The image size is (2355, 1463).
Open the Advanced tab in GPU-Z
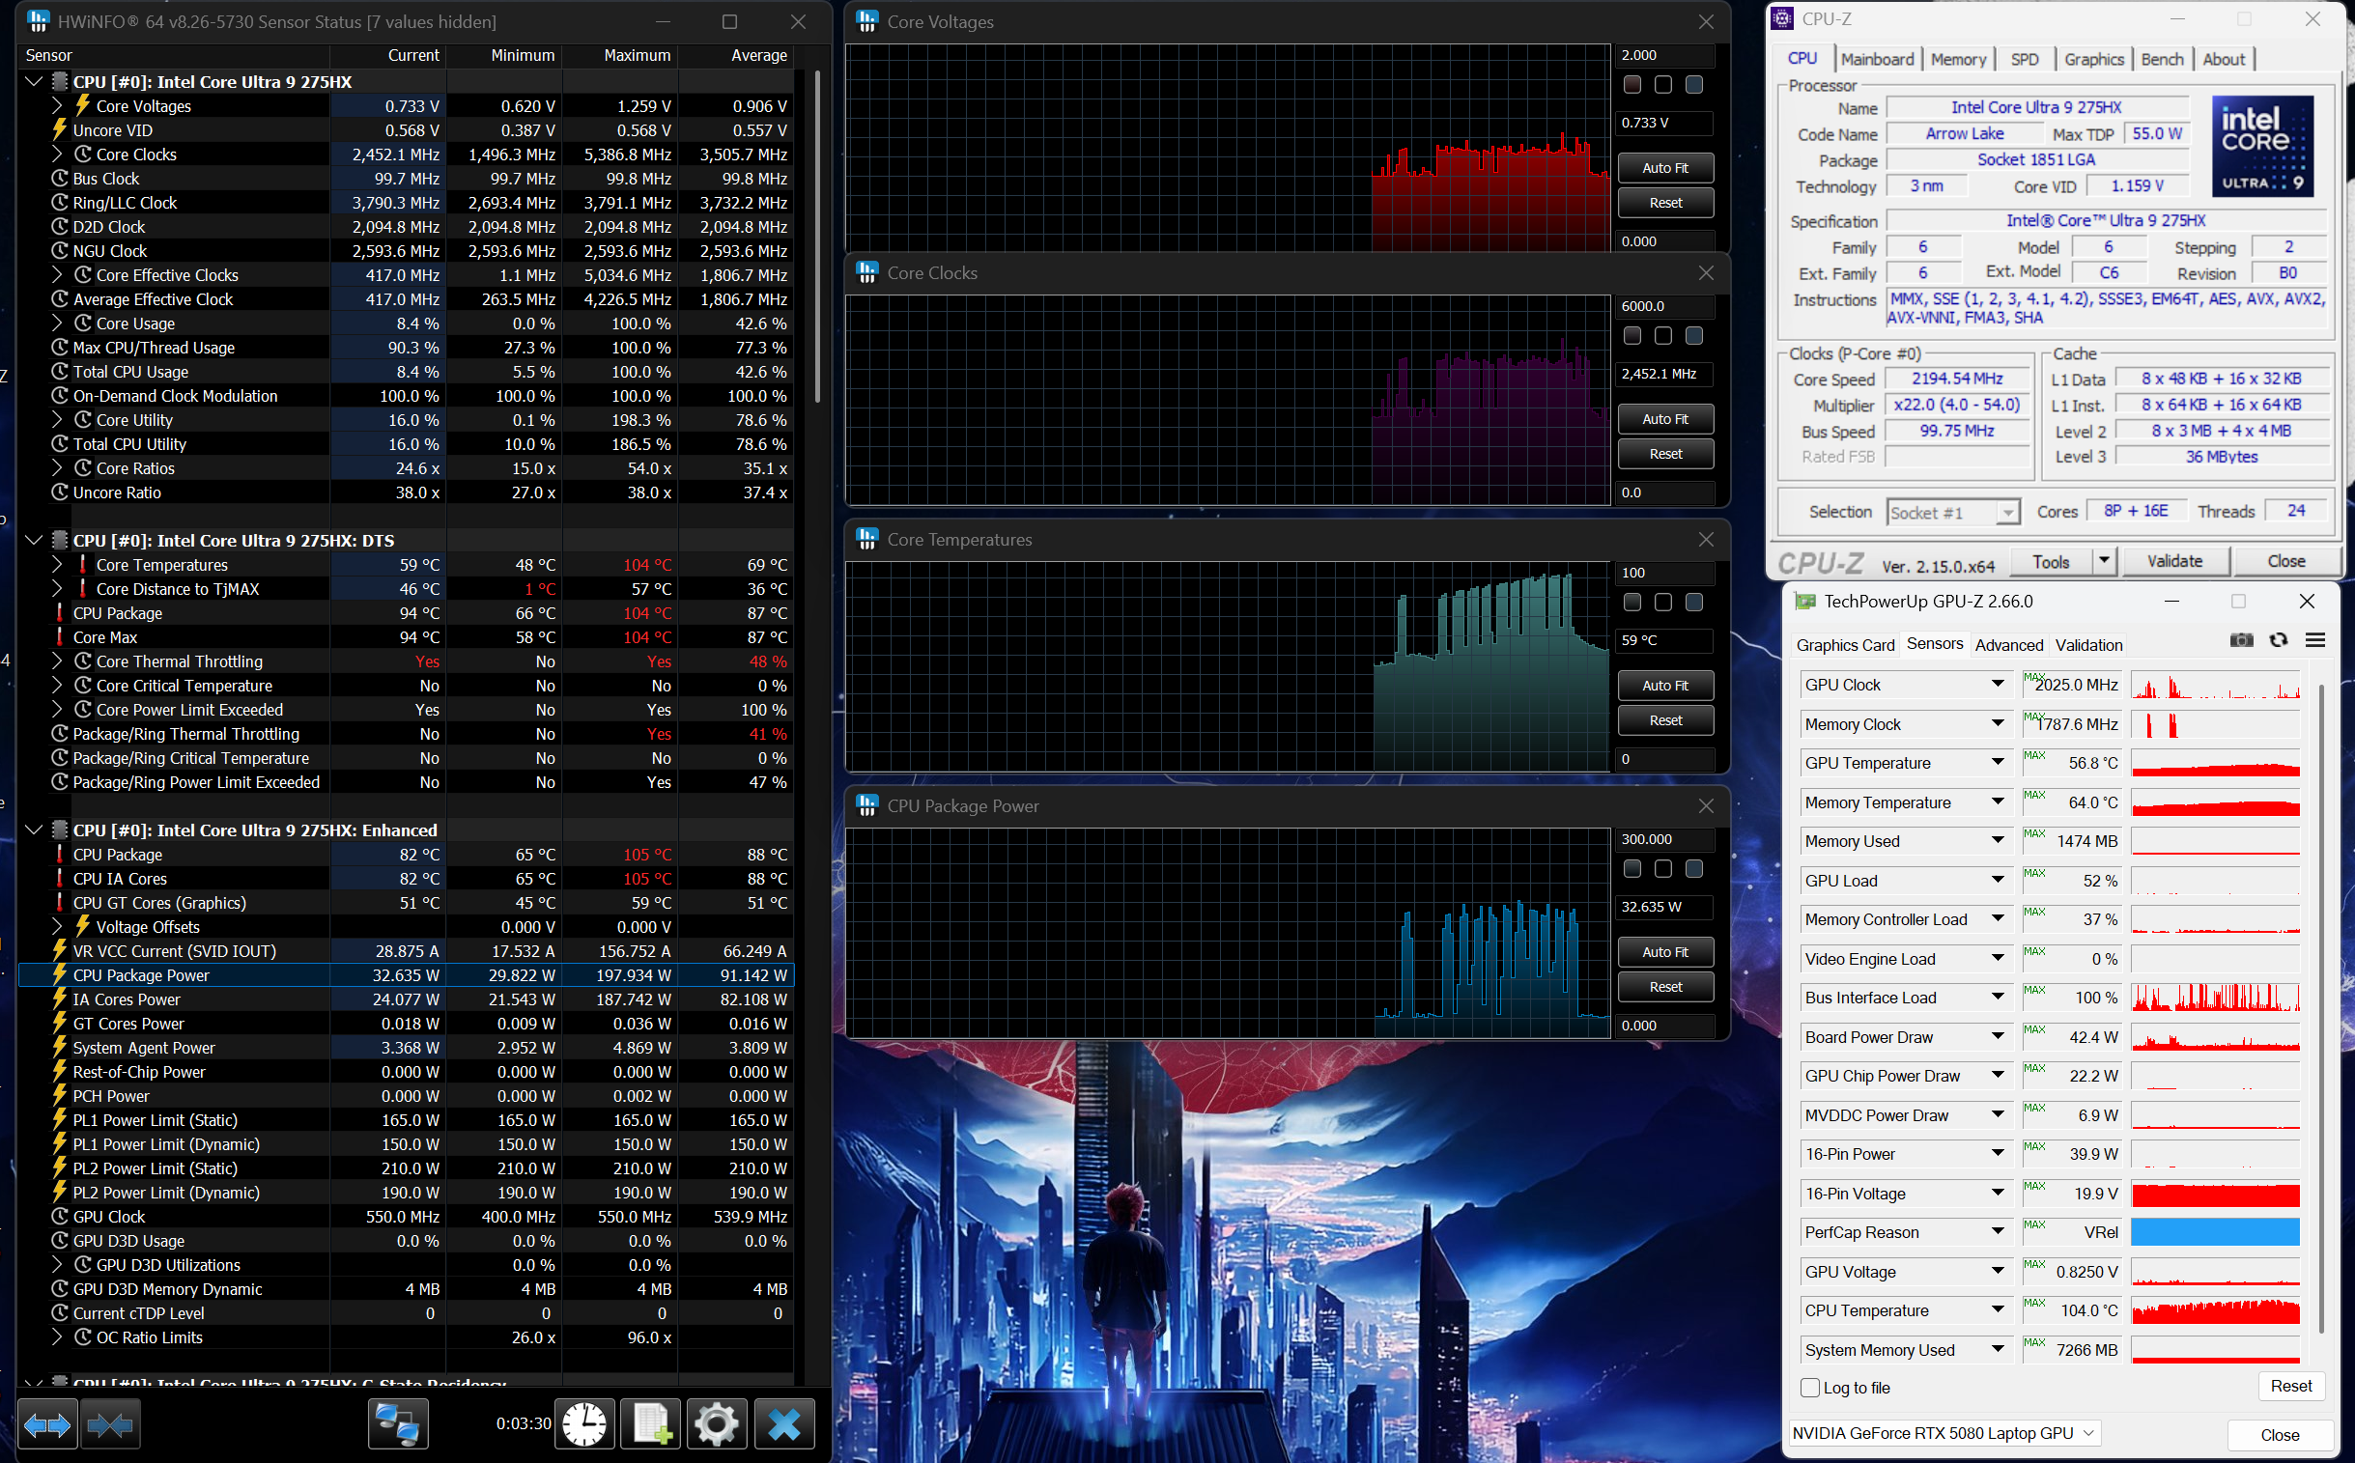coord(2008,644)
